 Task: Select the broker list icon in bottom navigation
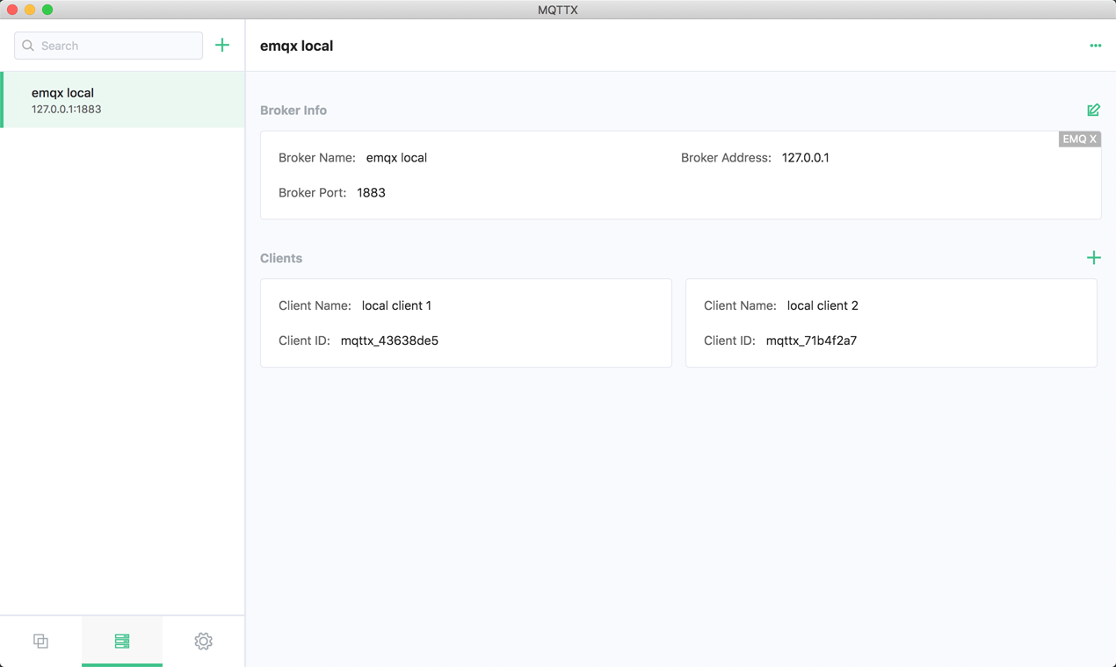pyautogui.click(x=122, y=641)
